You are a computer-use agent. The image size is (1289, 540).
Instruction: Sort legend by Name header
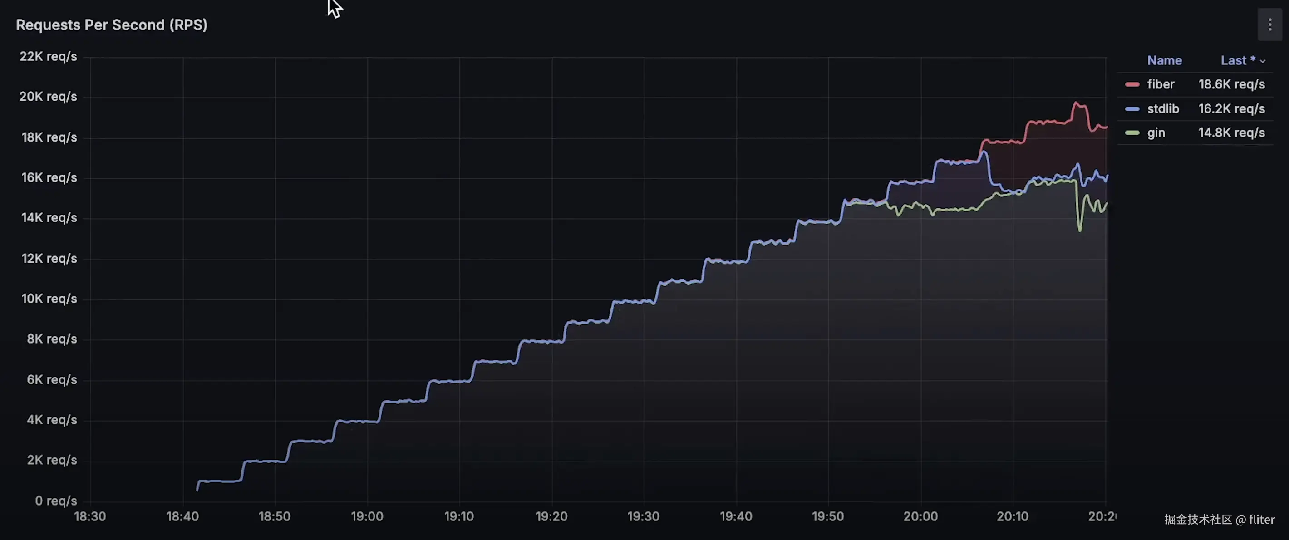click(1164, 60)
